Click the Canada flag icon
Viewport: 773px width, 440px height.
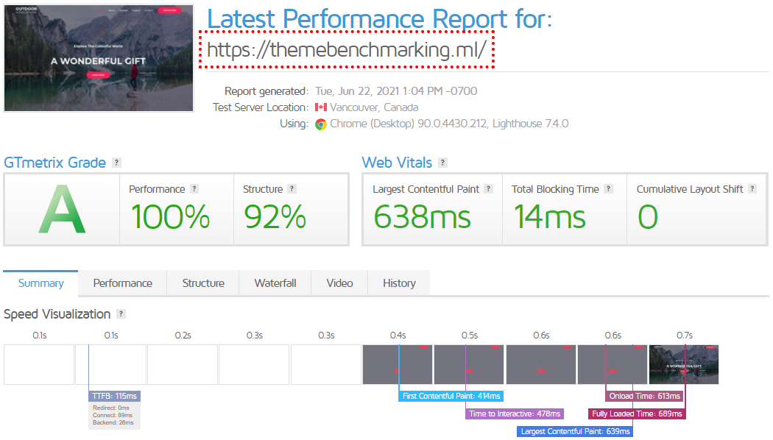coord(321,107)
